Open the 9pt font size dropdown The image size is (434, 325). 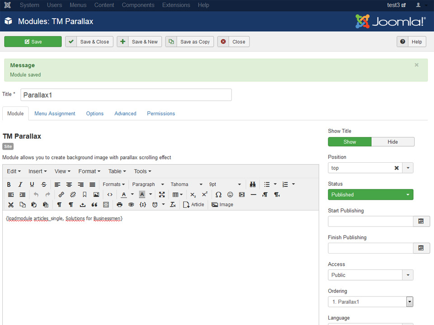(225, 184)
